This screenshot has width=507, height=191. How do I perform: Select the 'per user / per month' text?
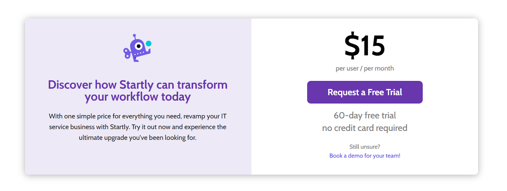(365, 68)
